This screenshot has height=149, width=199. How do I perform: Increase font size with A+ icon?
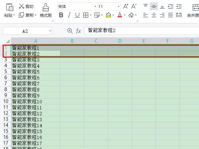[x=126, y=6]
